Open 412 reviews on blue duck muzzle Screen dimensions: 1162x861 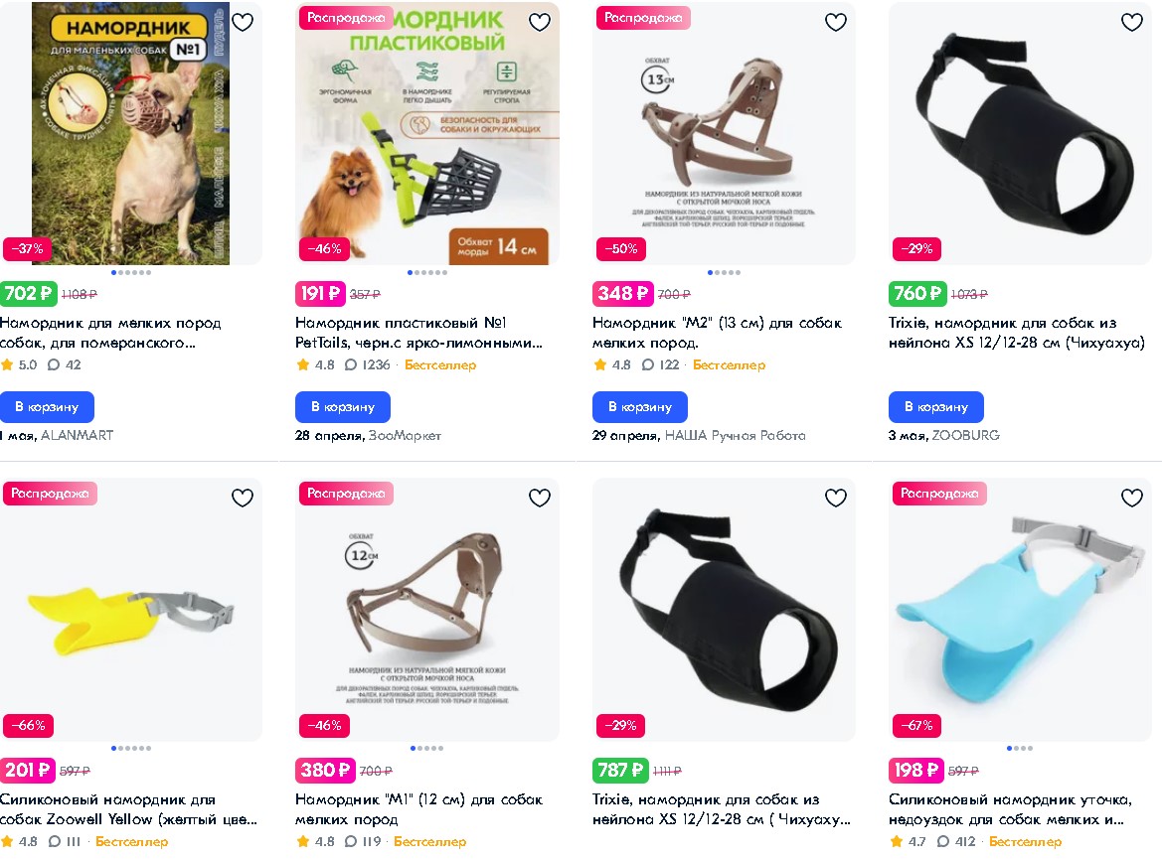tap(956, 842)
